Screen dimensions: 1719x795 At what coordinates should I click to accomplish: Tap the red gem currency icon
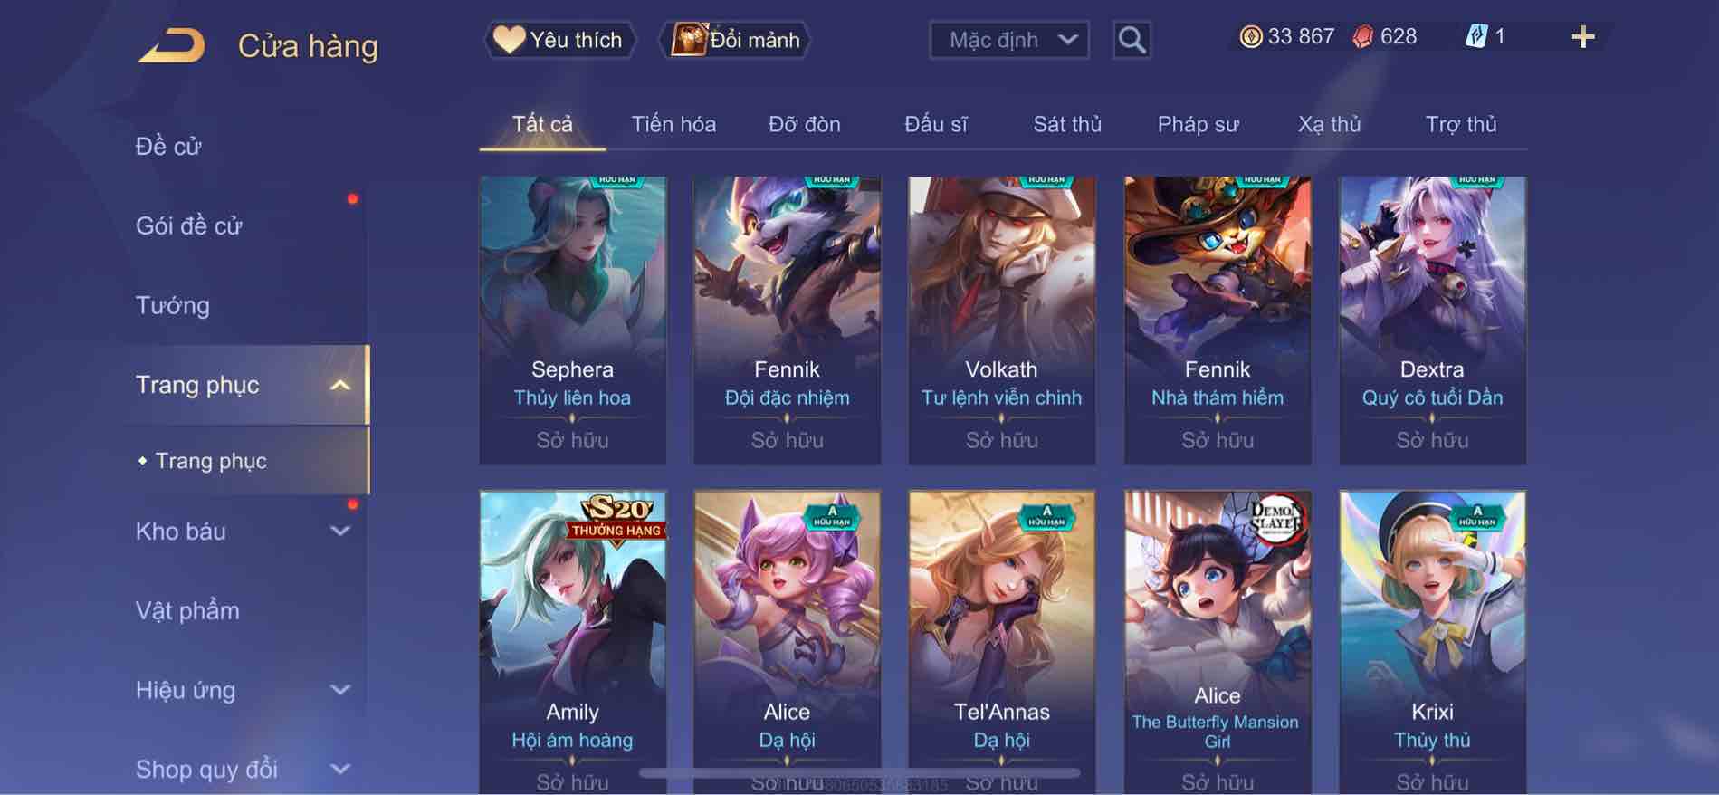point(1362,36)
